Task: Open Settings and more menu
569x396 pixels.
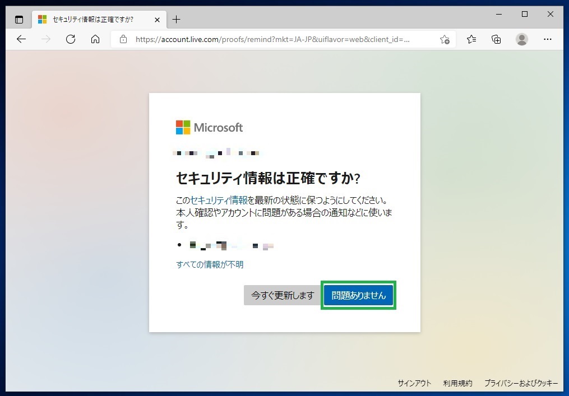Action: point(548,39)
